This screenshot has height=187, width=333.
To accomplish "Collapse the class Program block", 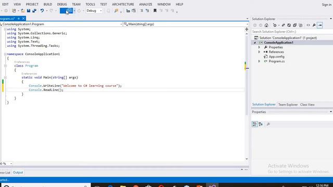I will (x=5, y=66).
